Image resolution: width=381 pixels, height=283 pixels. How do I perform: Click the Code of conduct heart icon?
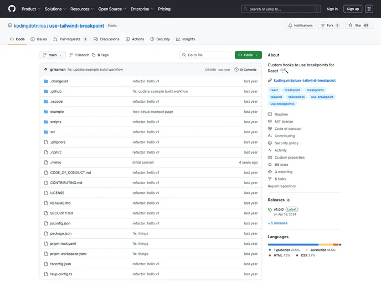pyautogui.click(x=270, y=129)
